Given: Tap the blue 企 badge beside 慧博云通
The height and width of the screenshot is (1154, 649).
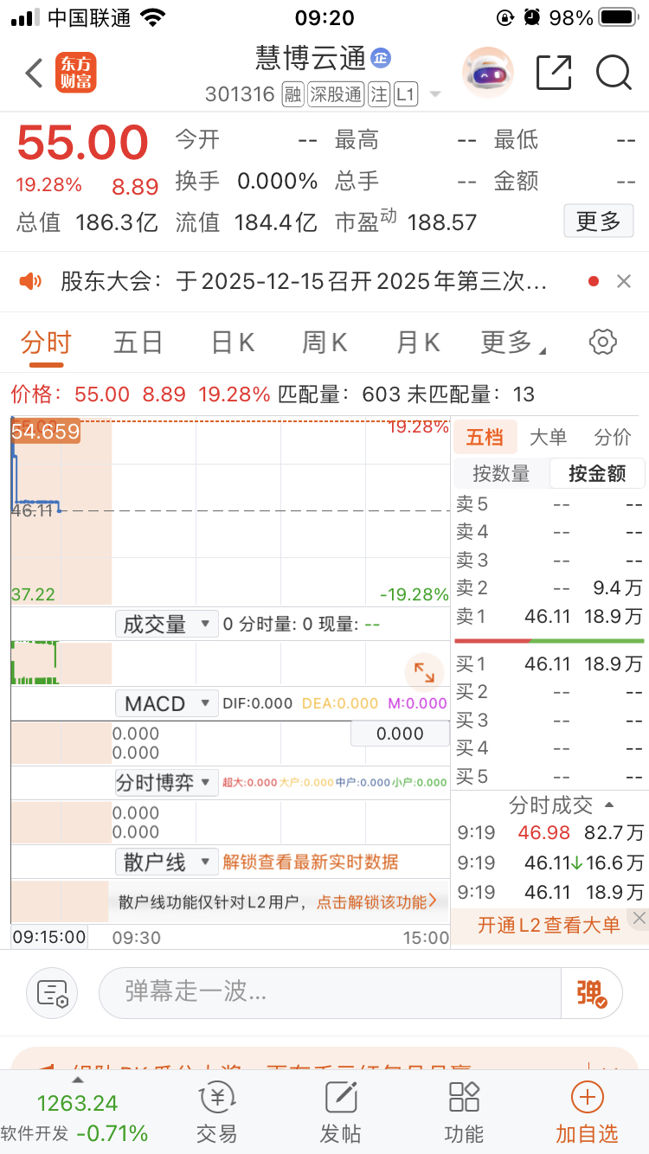Looking at the screenshot, I should 381,58.
